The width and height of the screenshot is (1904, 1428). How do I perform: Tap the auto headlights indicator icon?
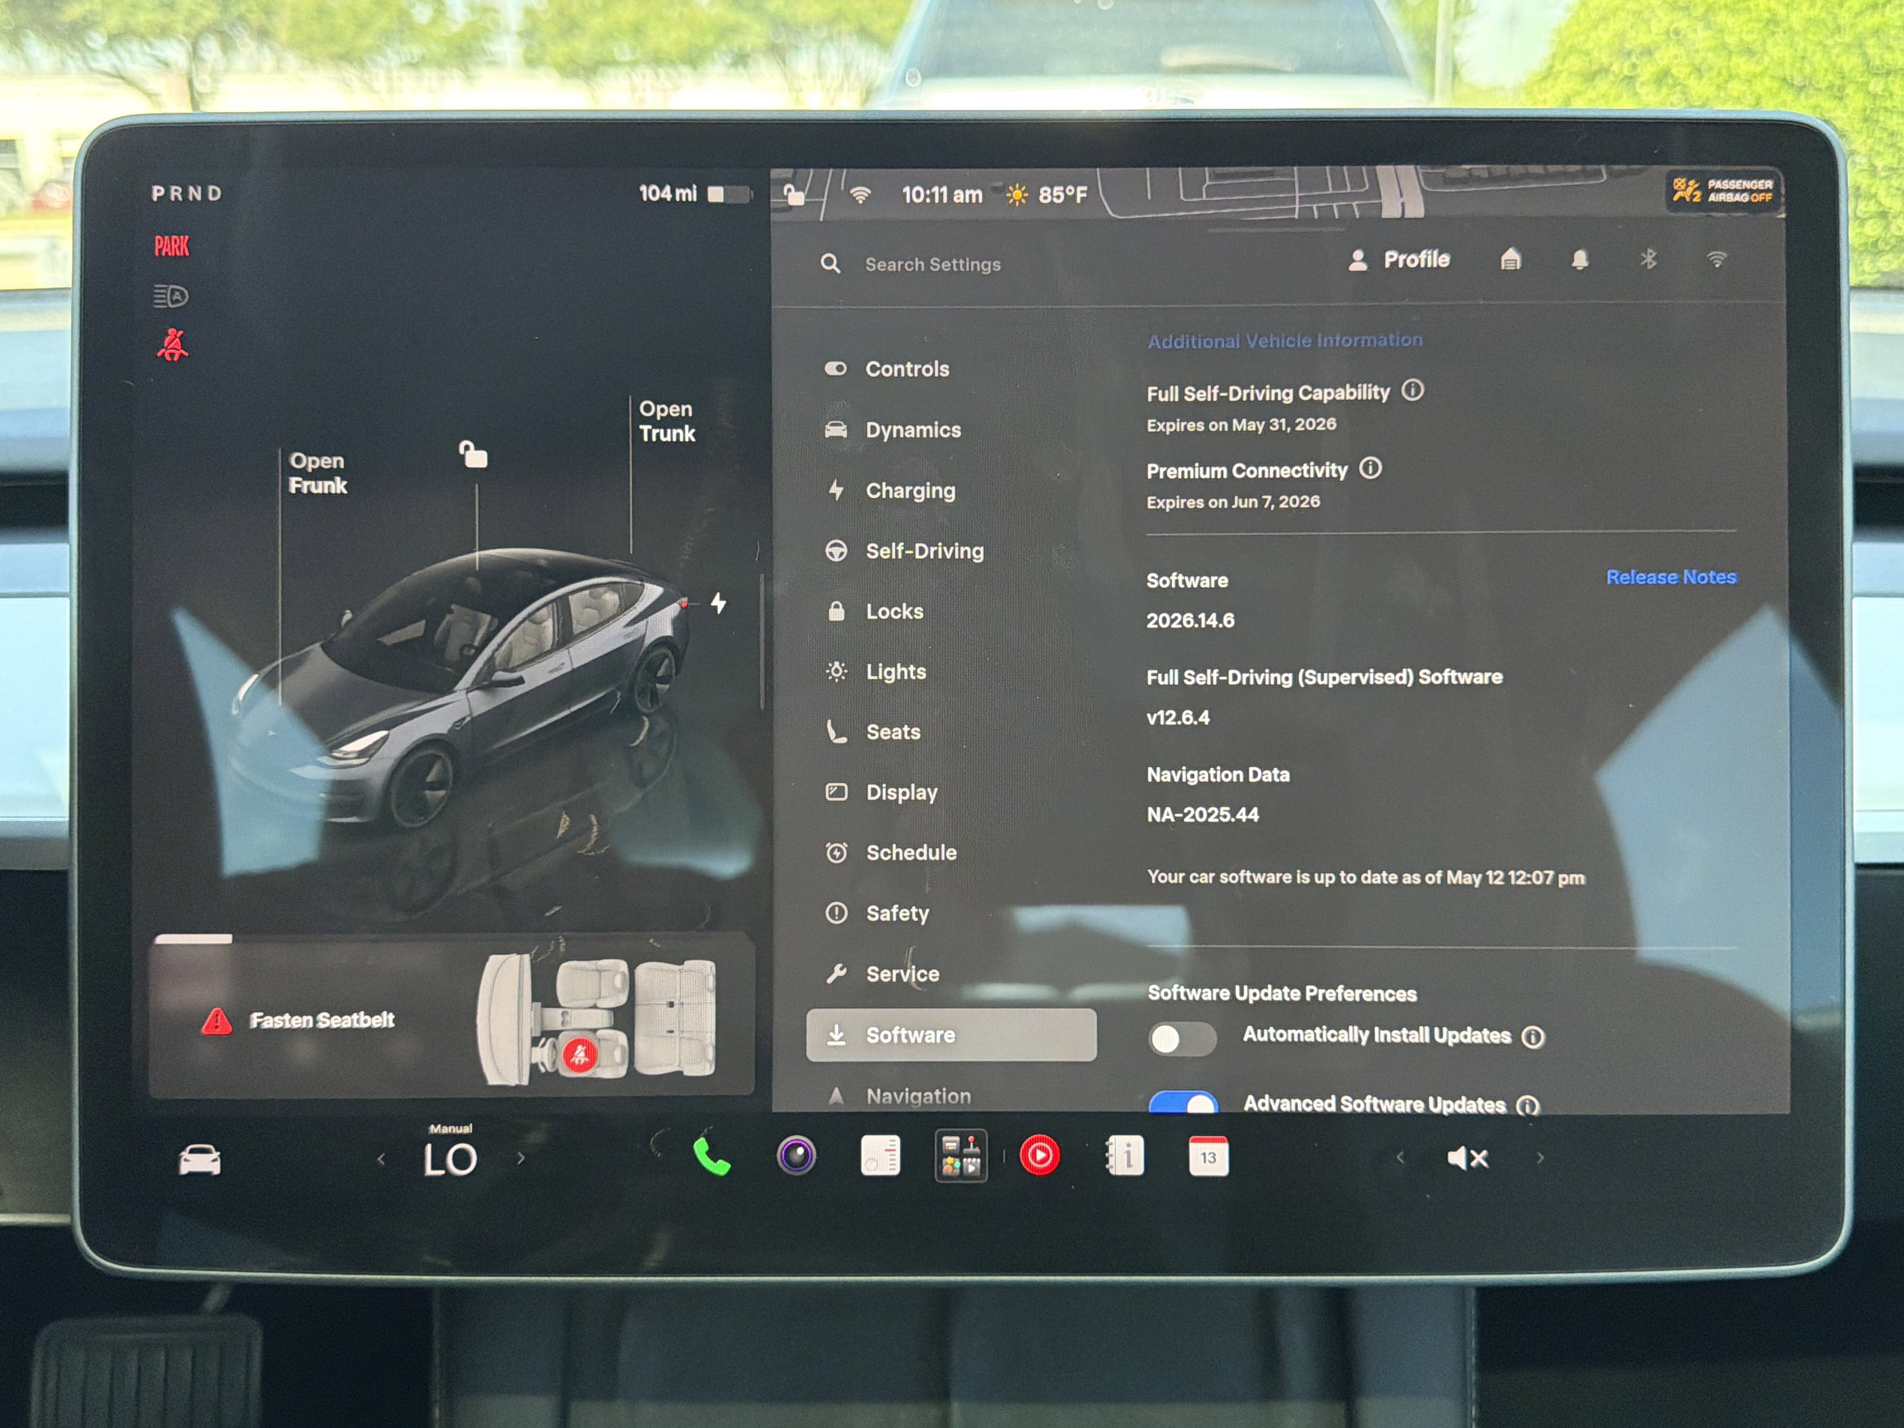(x=170, y=296)
